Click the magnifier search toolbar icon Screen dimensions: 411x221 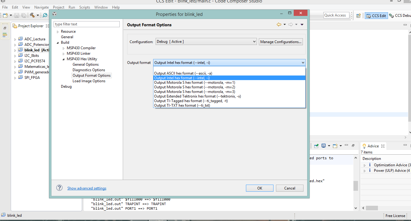click(x=45, y=15)
